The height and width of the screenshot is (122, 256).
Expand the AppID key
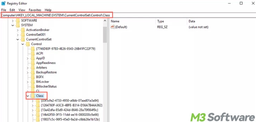pos(28,58)
